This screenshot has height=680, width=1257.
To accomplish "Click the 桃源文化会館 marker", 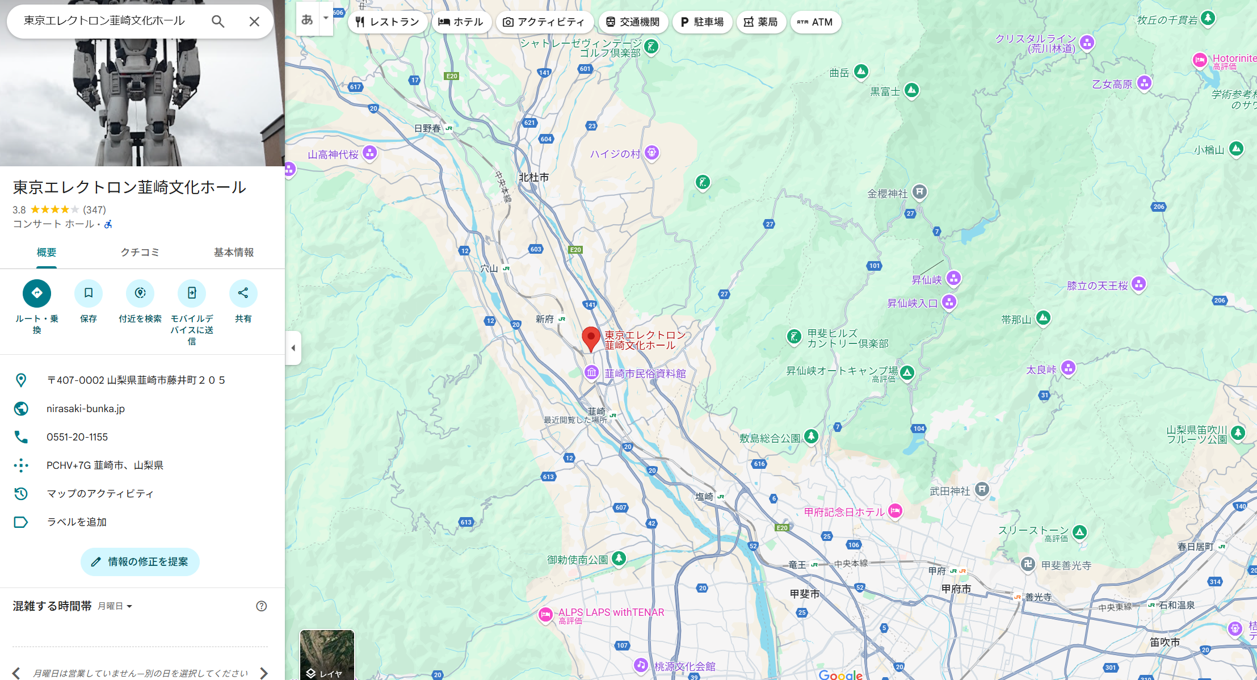I will click(641, 665).
